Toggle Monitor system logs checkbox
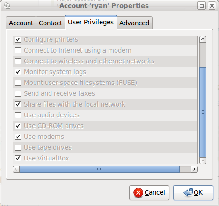The image size is (219, 206). pos(18,72)
